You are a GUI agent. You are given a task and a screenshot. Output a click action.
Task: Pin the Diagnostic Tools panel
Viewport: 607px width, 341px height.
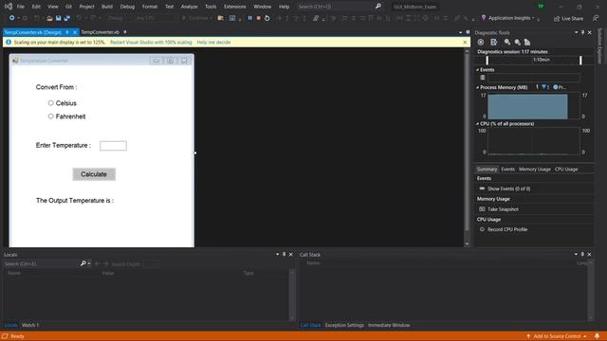582,32
